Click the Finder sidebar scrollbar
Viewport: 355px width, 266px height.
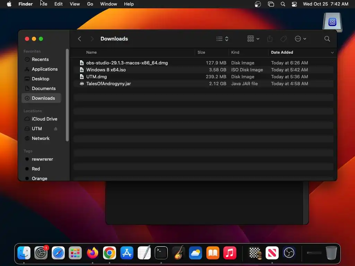pyautogui.click(x=67, y=95)
